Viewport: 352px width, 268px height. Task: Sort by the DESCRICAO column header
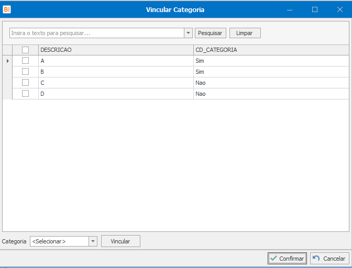(x=116, y=50)
